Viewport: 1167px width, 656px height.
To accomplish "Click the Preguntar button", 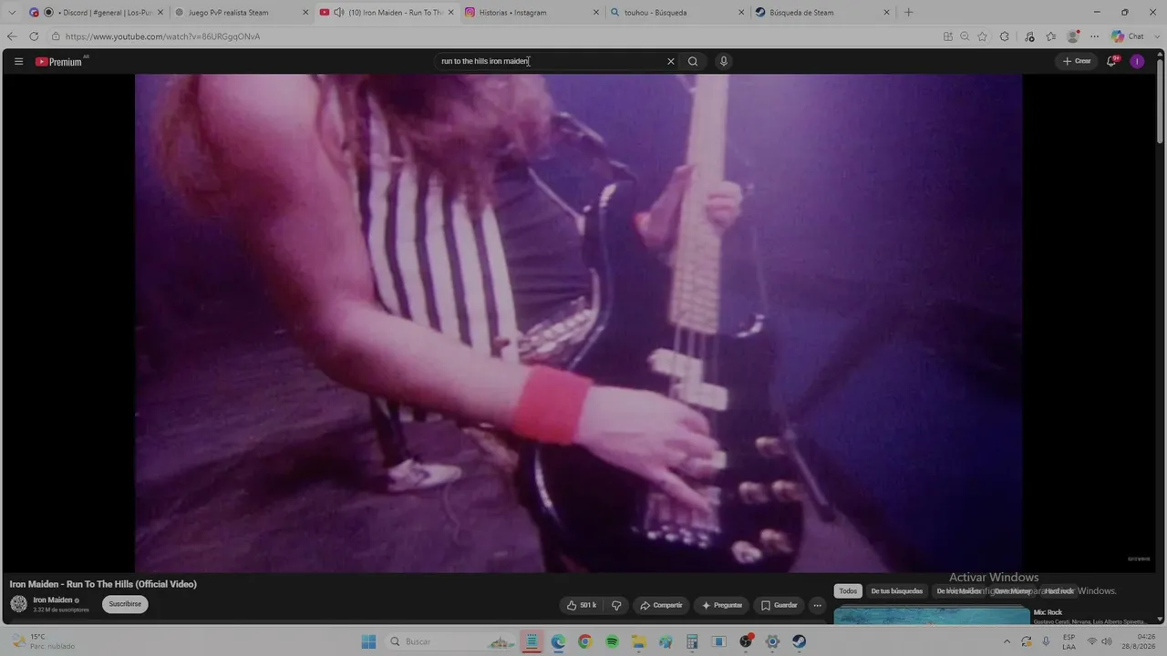I will coord(721,605).
